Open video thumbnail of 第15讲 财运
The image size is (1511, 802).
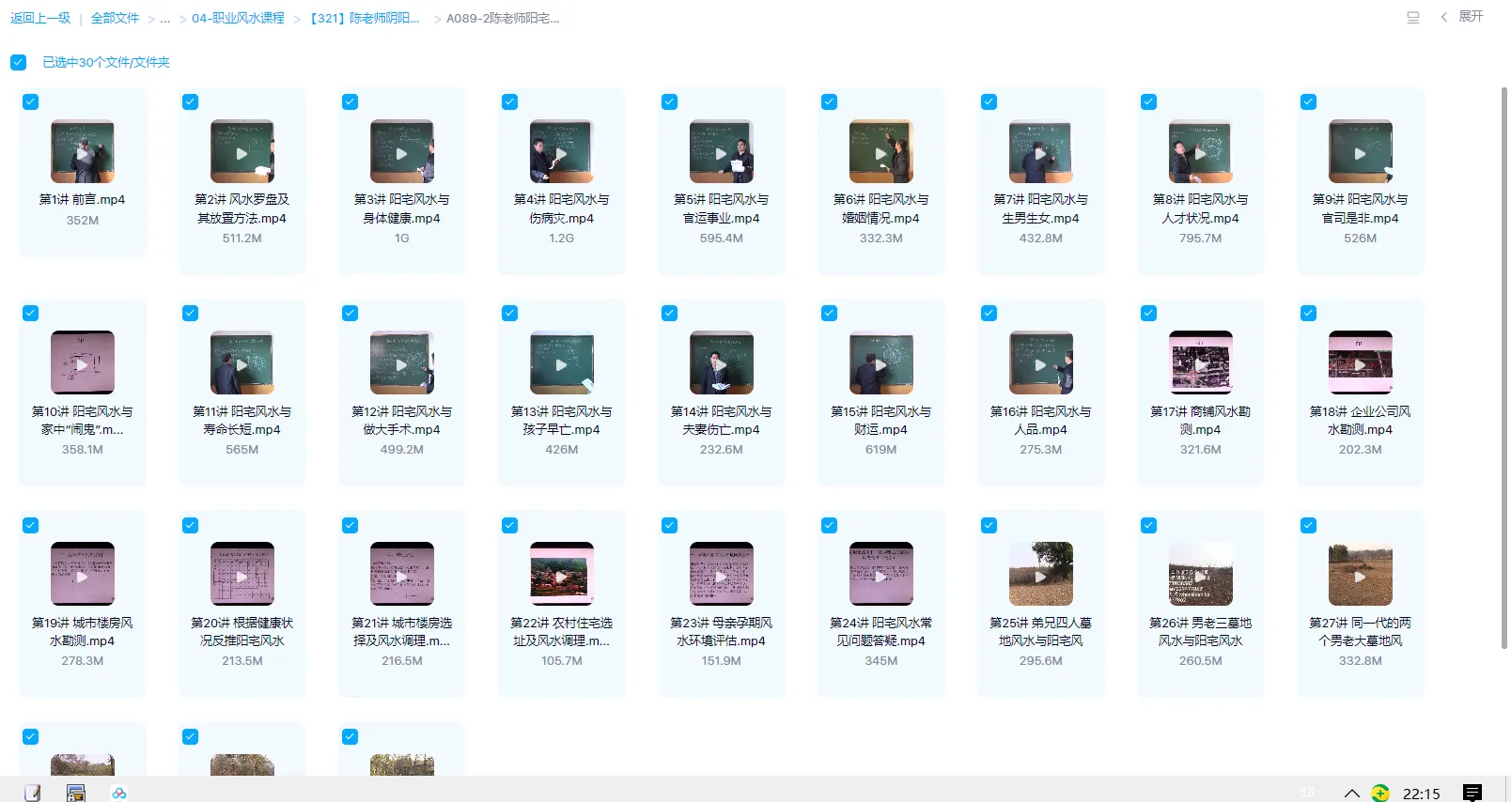click(x=881, y=362)
